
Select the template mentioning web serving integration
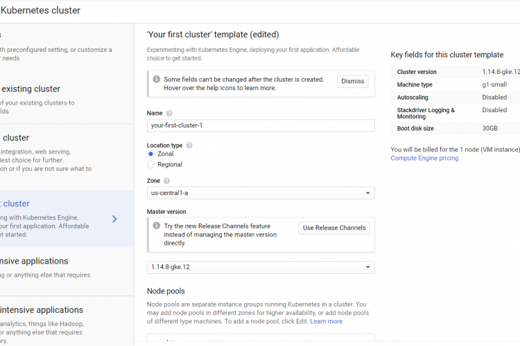(67, 157)
